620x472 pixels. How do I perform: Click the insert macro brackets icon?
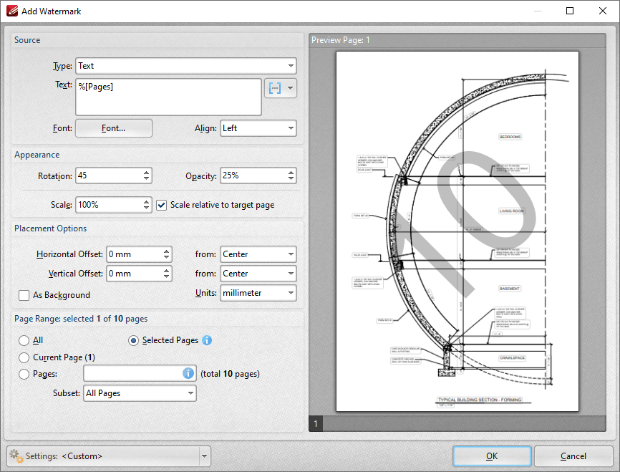point(275,88)
